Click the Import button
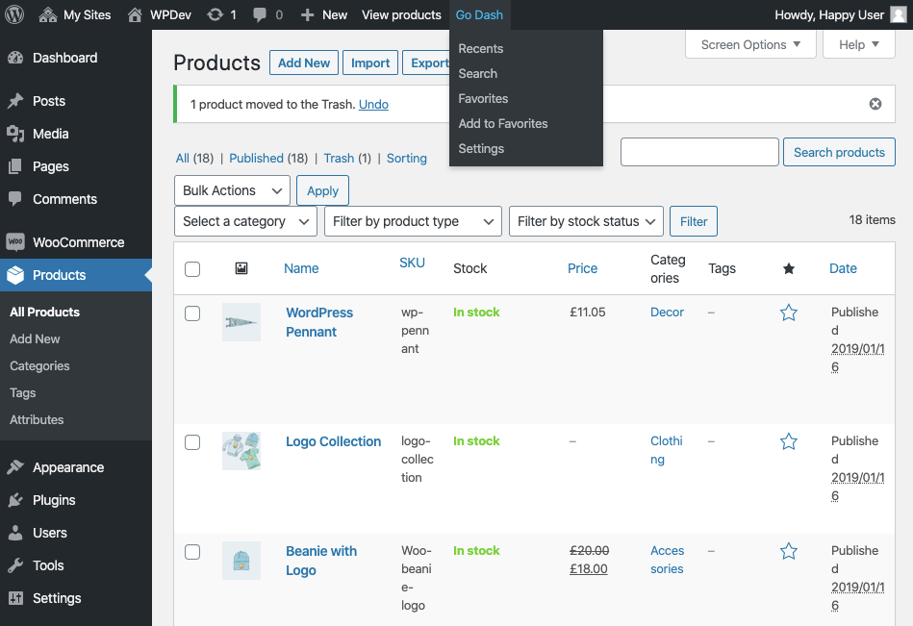Screen dimensions: 913x626 [x=370, y=63]
